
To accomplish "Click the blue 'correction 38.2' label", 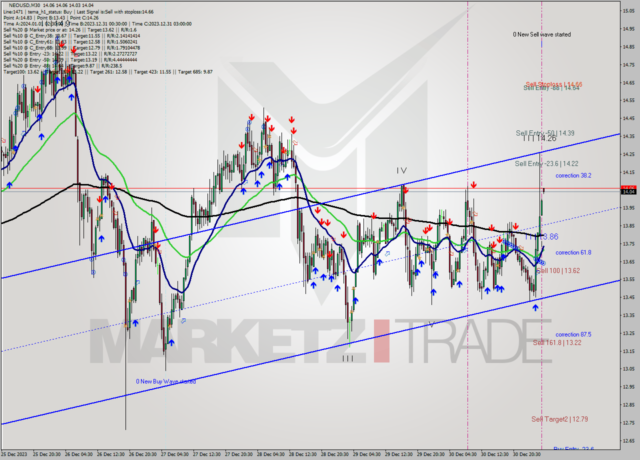I will 573,175.
